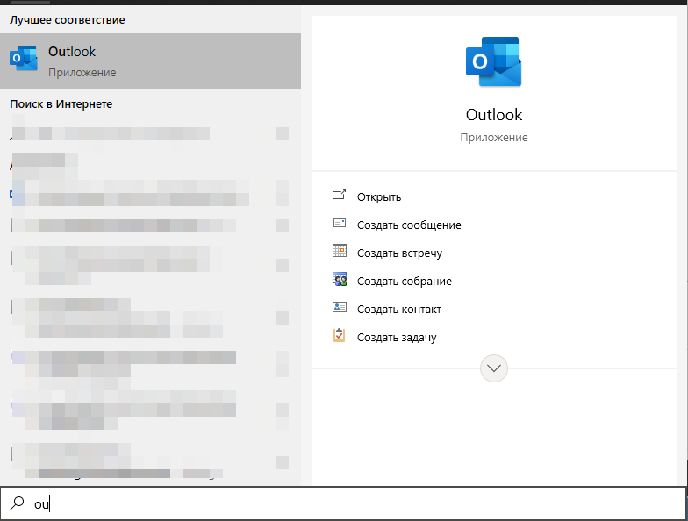Viewport: 688px width, 521px height.
Task: Click the Поиск в Интернете section header
Action: click(61, 104)
